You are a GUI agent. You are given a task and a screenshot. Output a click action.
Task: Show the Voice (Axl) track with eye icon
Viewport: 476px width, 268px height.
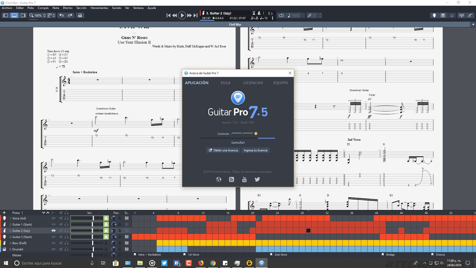click(54, 218)
